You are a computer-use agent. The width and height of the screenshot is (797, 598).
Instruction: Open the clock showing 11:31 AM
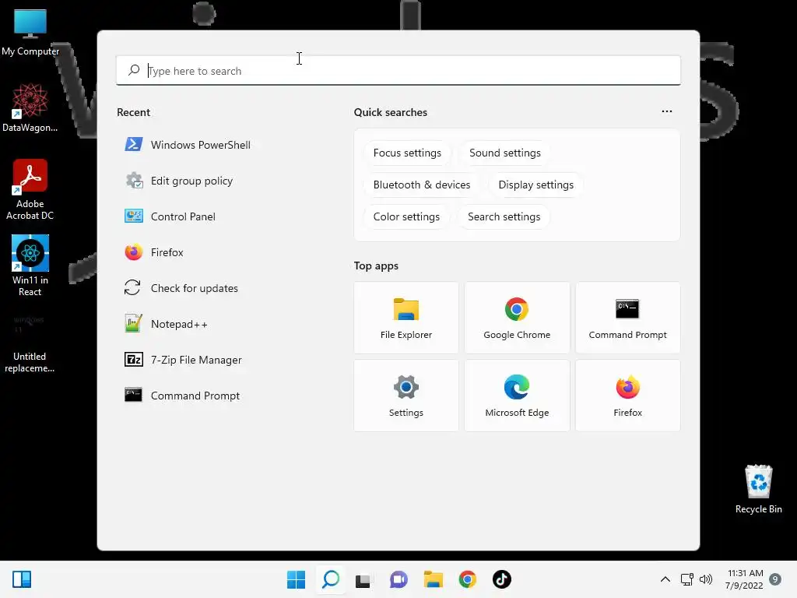coord(745,579)
